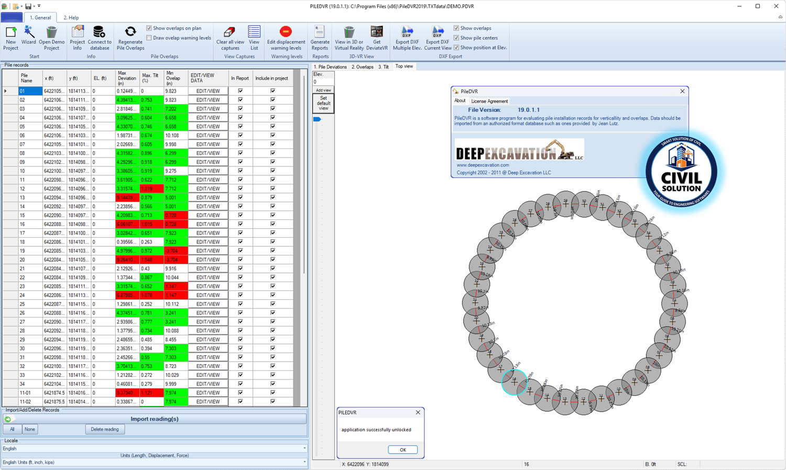Open the Locale English dropdown
The image size is (786, 470).
(155, 449)
